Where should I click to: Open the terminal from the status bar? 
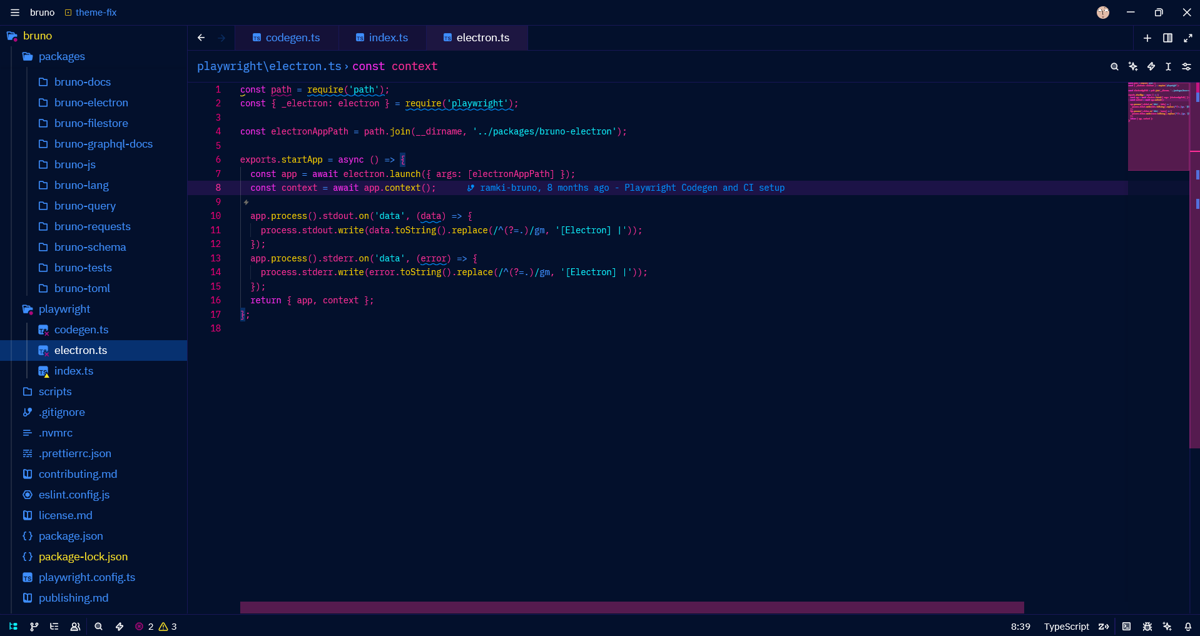pyautogui.click(x=1126, y=627)
